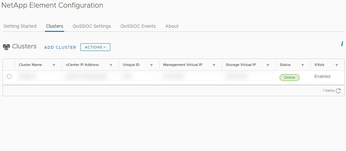Viewport: 346px width, 151px height.
Task: Sort by Management Virtual IP header
Action: [x=183, y=65]
